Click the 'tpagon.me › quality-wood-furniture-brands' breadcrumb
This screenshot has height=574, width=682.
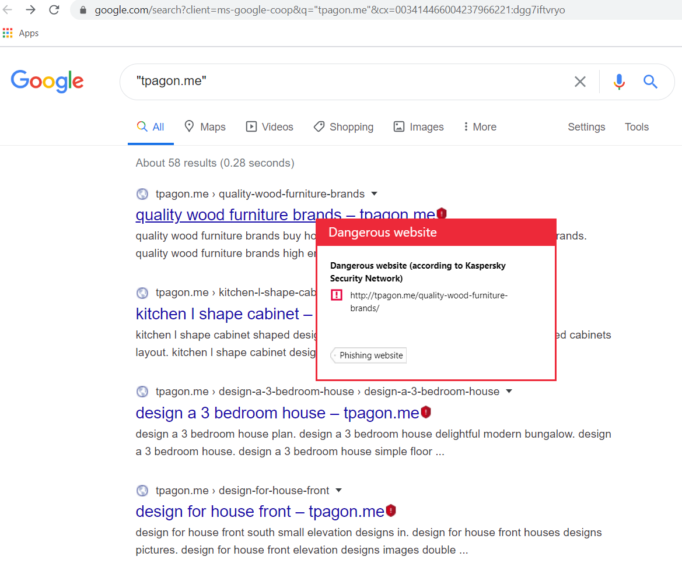[x=260, y=194]
